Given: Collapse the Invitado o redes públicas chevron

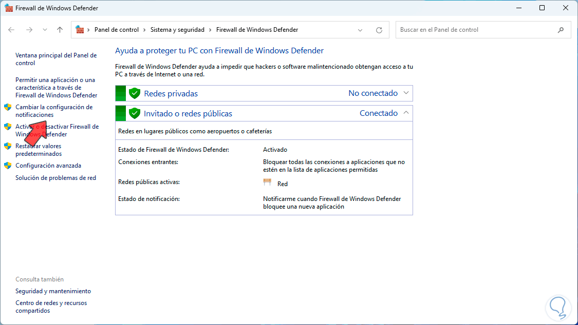Looking at the screenshot, I should point(406,112).
